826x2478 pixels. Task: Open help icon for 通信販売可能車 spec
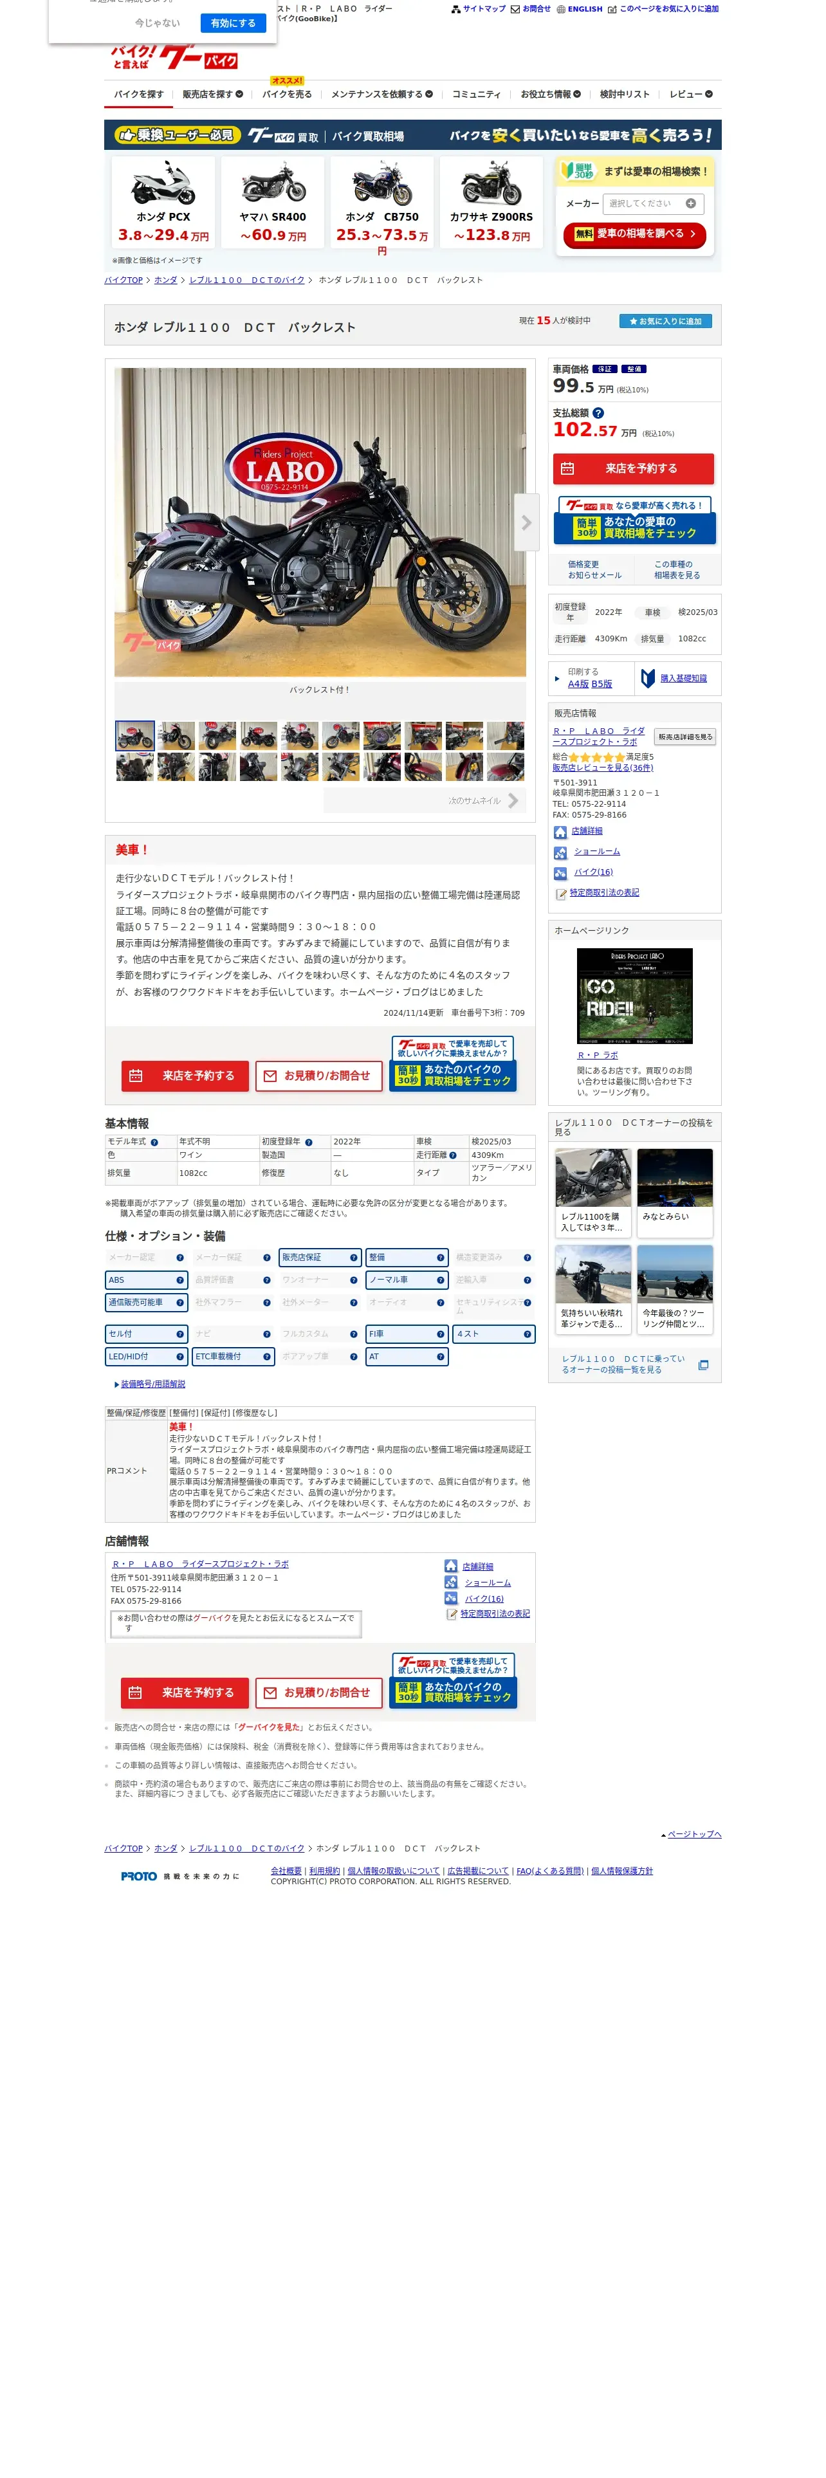[x=180, y=1303]
